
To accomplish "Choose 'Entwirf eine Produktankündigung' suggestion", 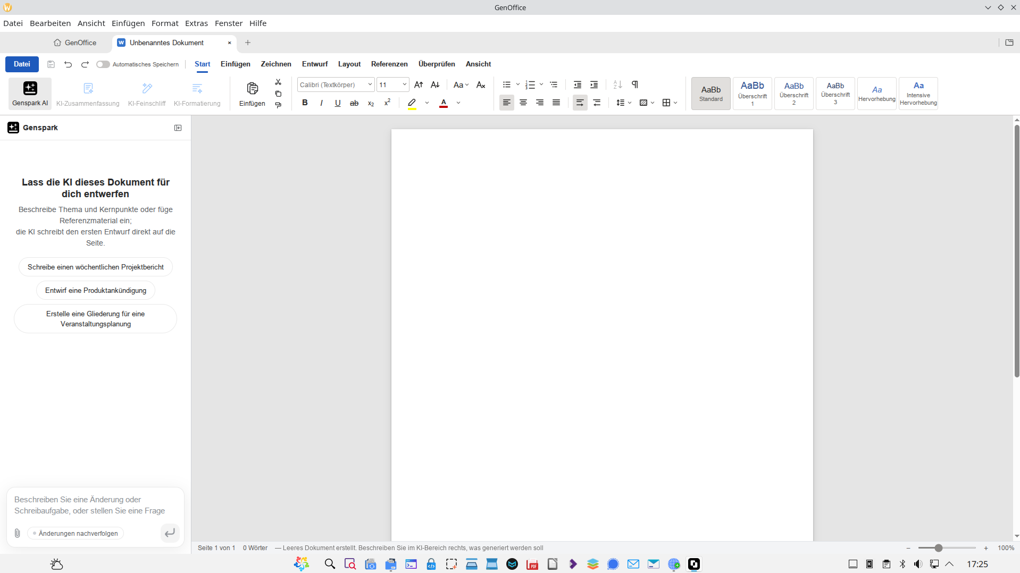I will point(96,291).
